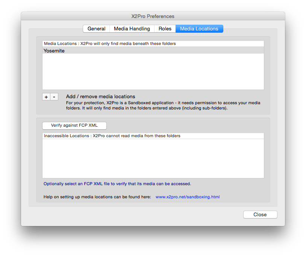The width and height of the screenshot is (306, 256).
Task: Click the Media Locations list header text
Action: (x=110, y=43)
